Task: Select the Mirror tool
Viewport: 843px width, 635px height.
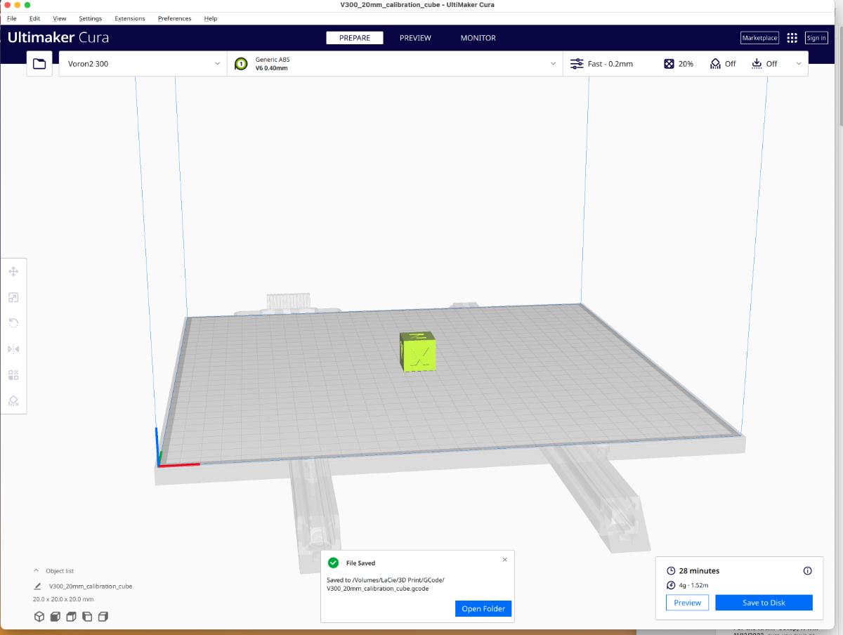Action: point(13,349)
